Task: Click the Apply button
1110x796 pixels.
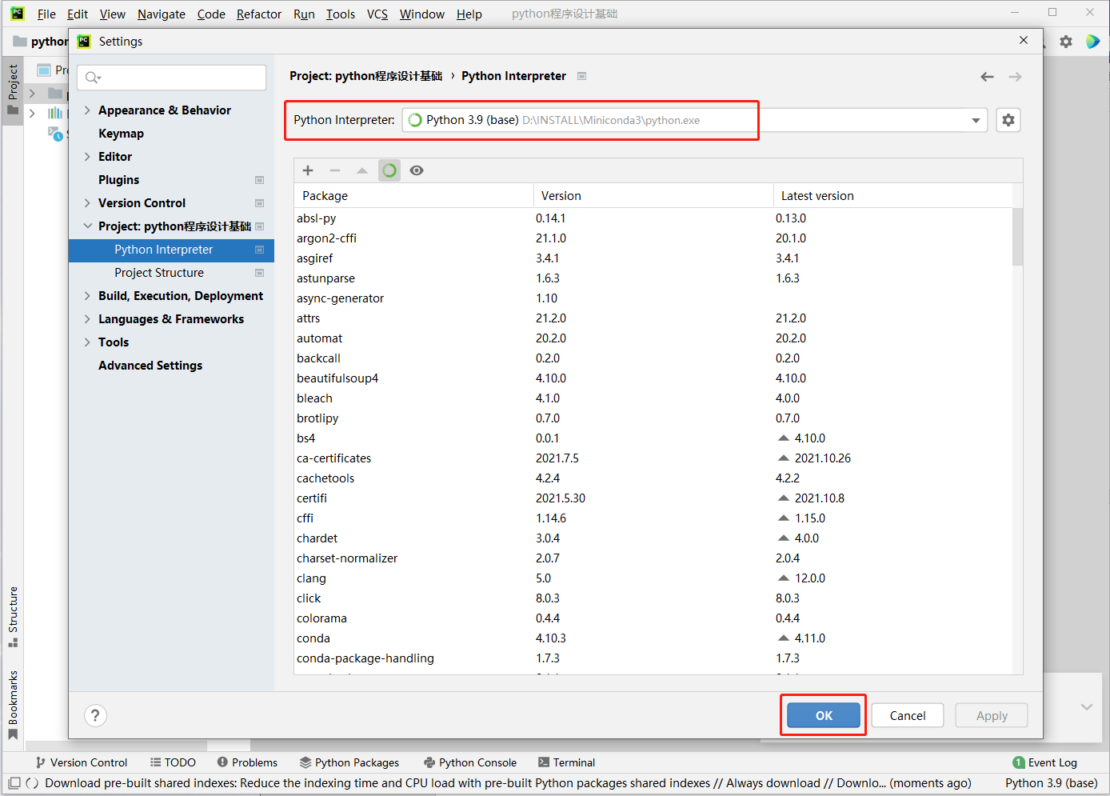Action: (x=991, y=715)
